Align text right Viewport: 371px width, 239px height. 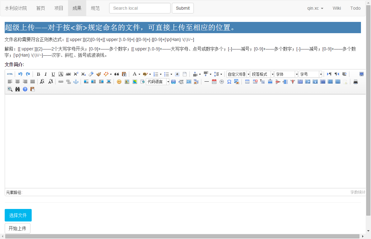(x=25, y=82)
